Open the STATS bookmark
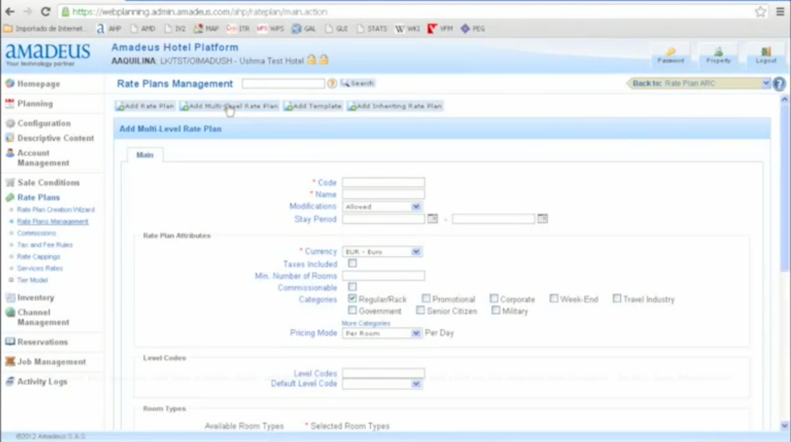This screenshot has width=791, height=442. coord(371,28)
